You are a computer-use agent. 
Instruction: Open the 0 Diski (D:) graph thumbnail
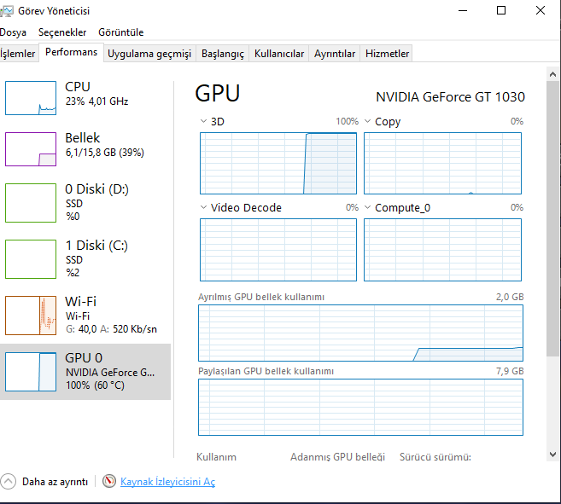(30, 202)
